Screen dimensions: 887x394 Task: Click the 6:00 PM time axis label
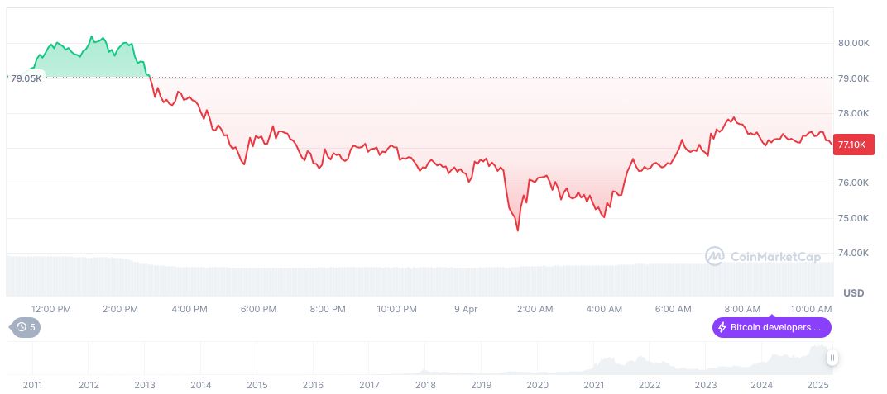(x=258, y=309)
